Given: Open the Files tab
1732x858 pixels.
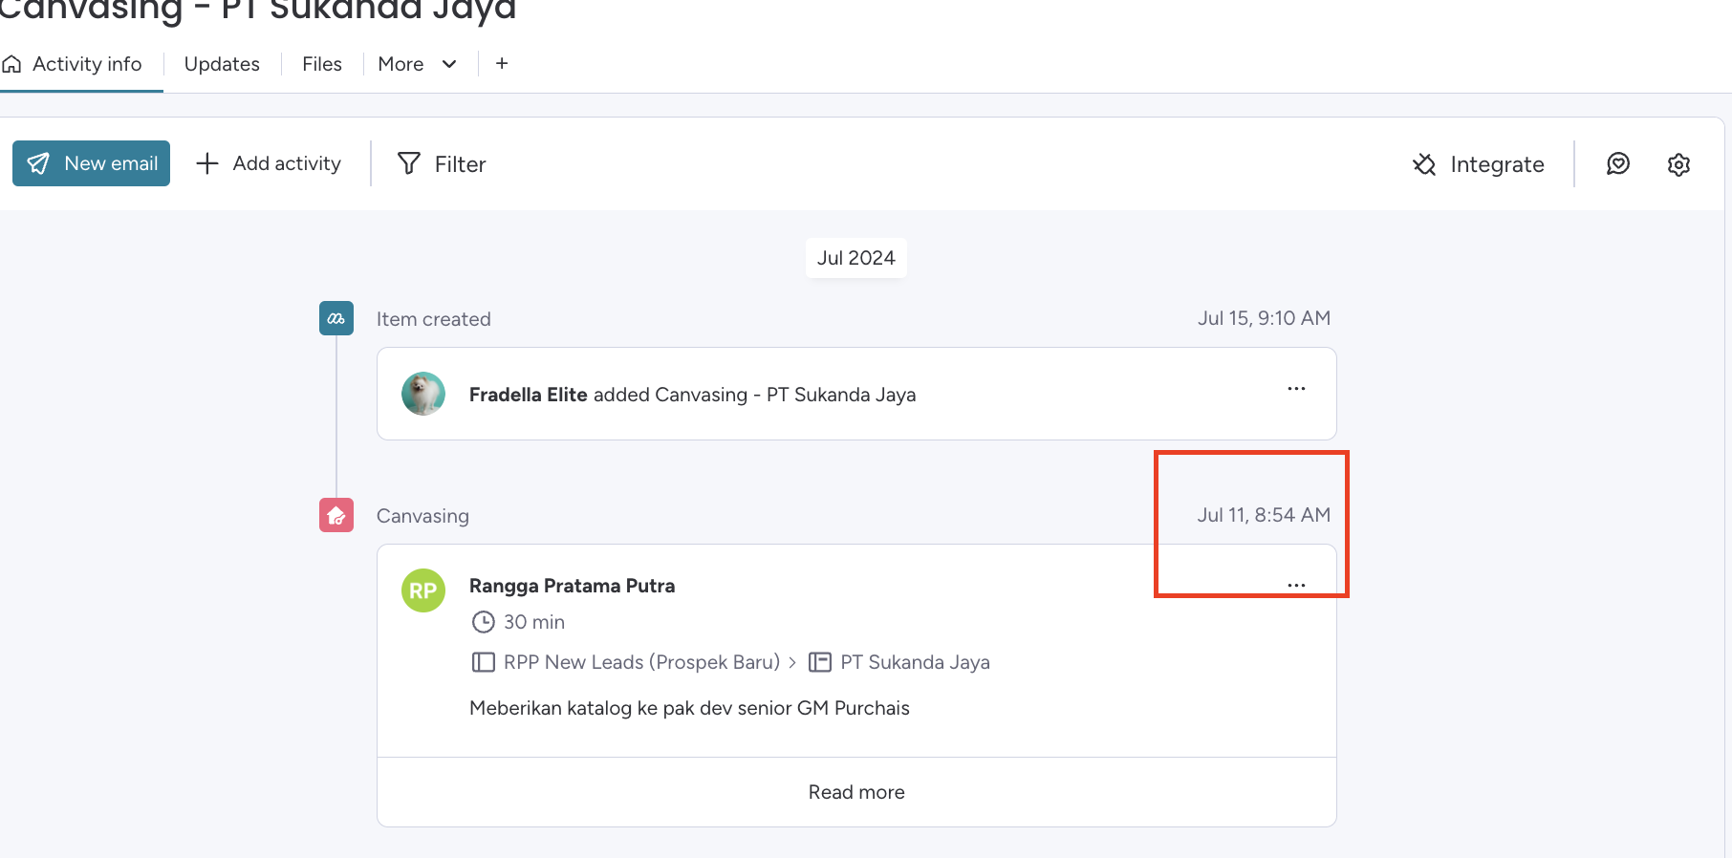Looking at the screenshot, I should 321,64.
